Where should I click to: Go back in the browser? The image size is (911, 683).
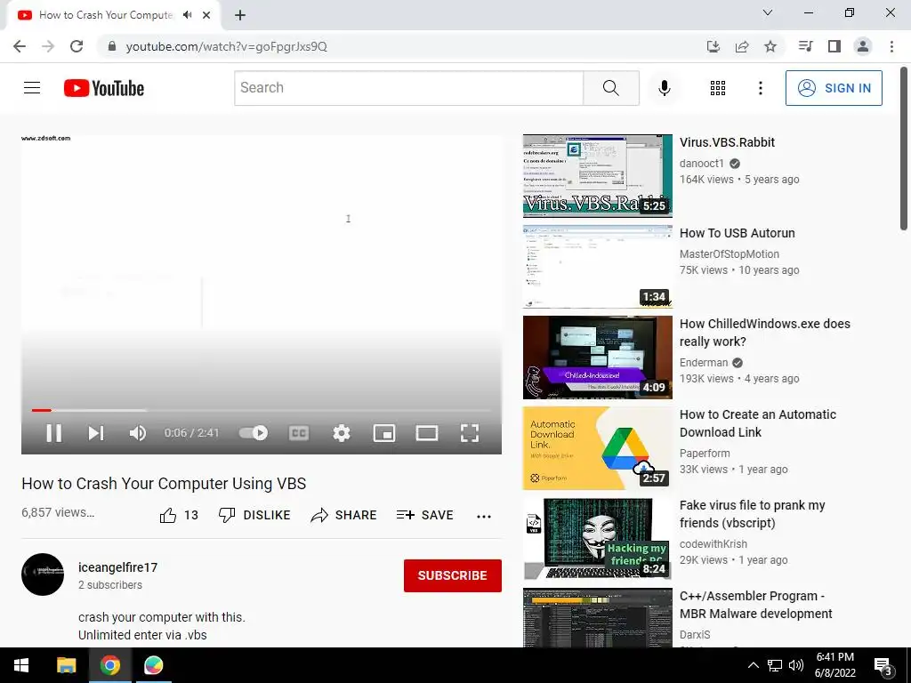pos(20,46)
